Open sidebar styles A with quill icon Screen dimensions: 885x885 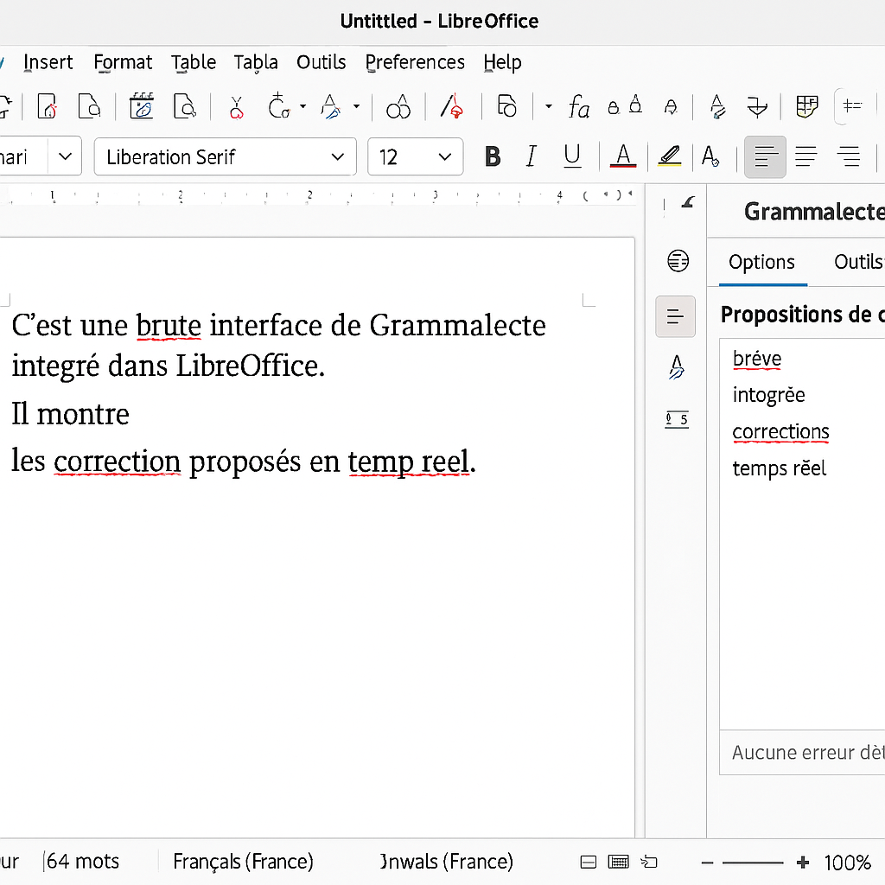click(x=677, y=367)
